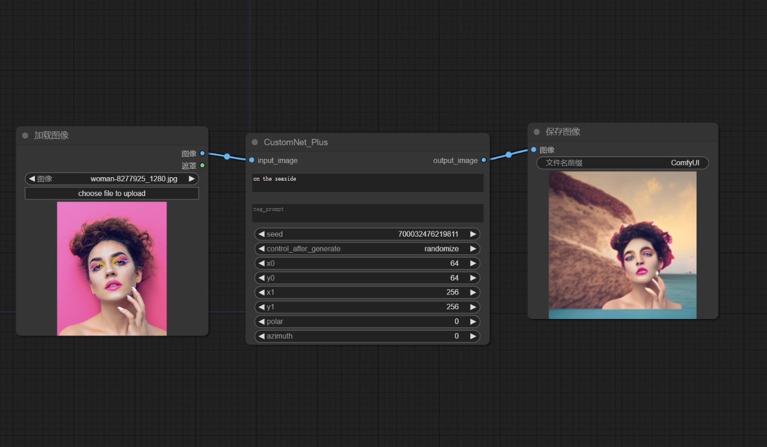Click the 'on the seaside' prompt field
Image resolution: width=767 pixels, height=447 pixels.
click(x=368, y=183)
